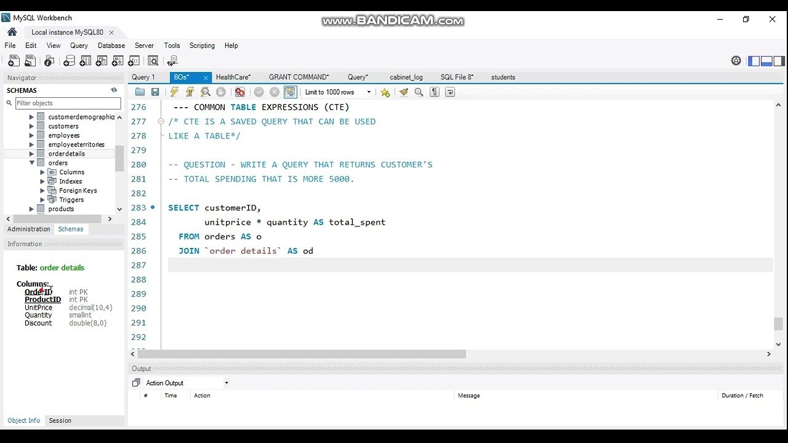The image size is (788, 443).
Task: Select the Object Info tab
Action: pyautogui.click(x=24, y=421)
